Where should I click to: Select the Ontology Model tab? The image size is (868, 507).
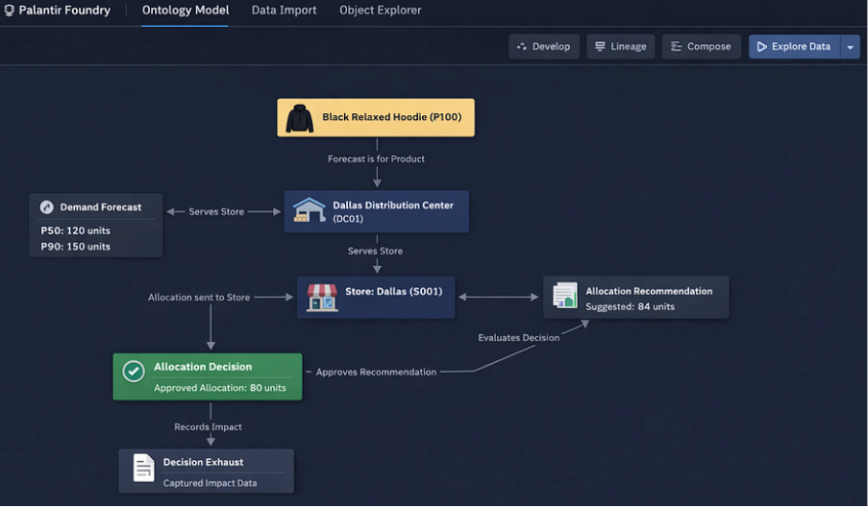tap(186, 11)
